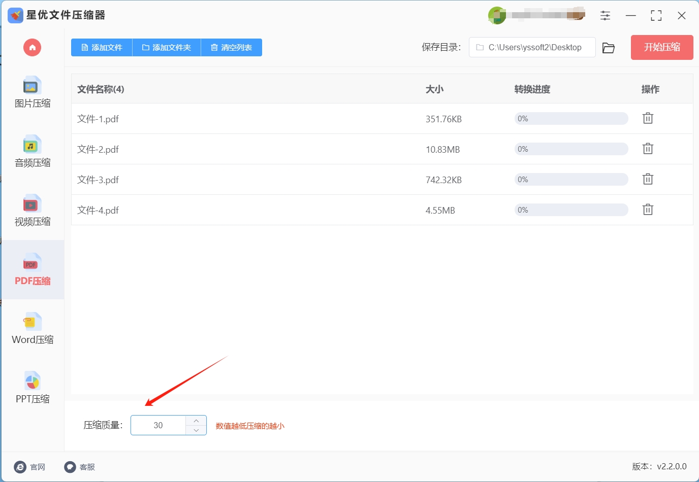Close the application window
The height and width of the screenshot is (482, 699).
pyautogui.click(x=682, y=15)
